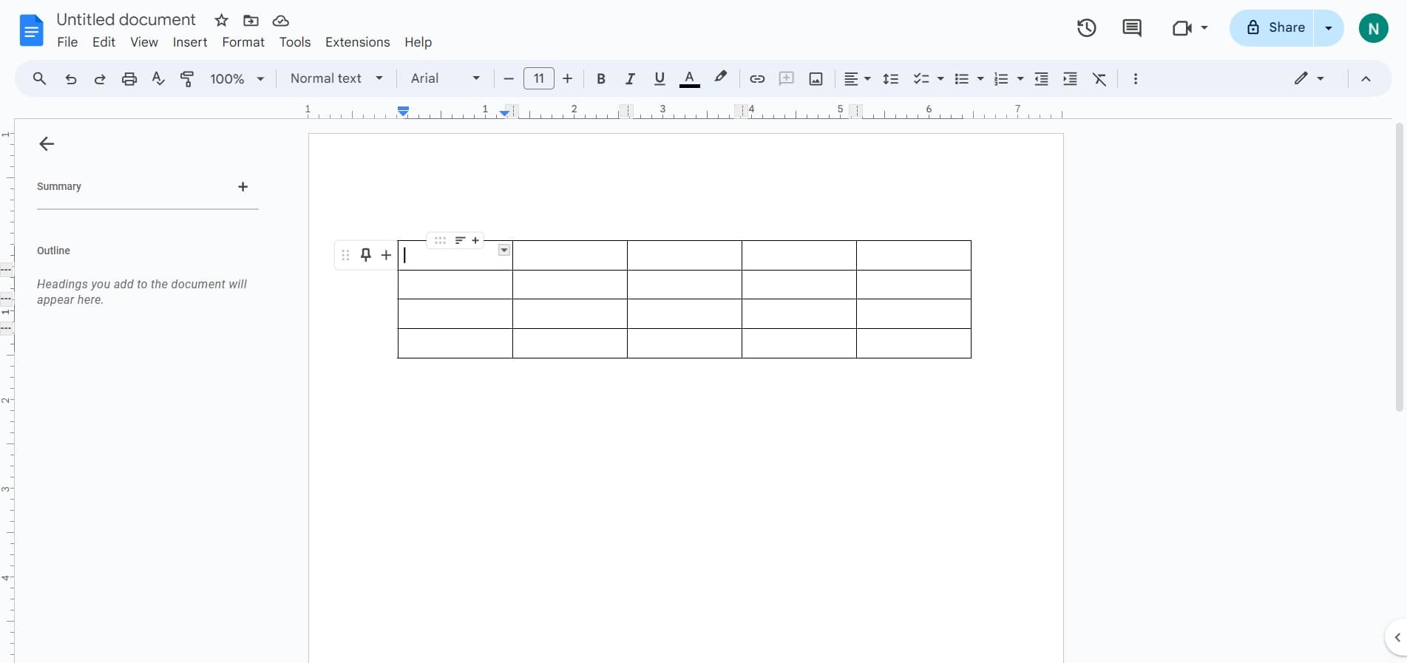Screen dimensions: 1407x663
Task: Click the font size field
Action: (539, 78)
